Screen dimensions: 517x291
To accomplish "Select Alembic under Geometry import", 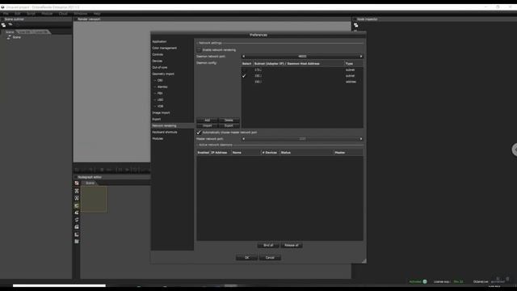I will pyautogui.click(x=162, y=86).
